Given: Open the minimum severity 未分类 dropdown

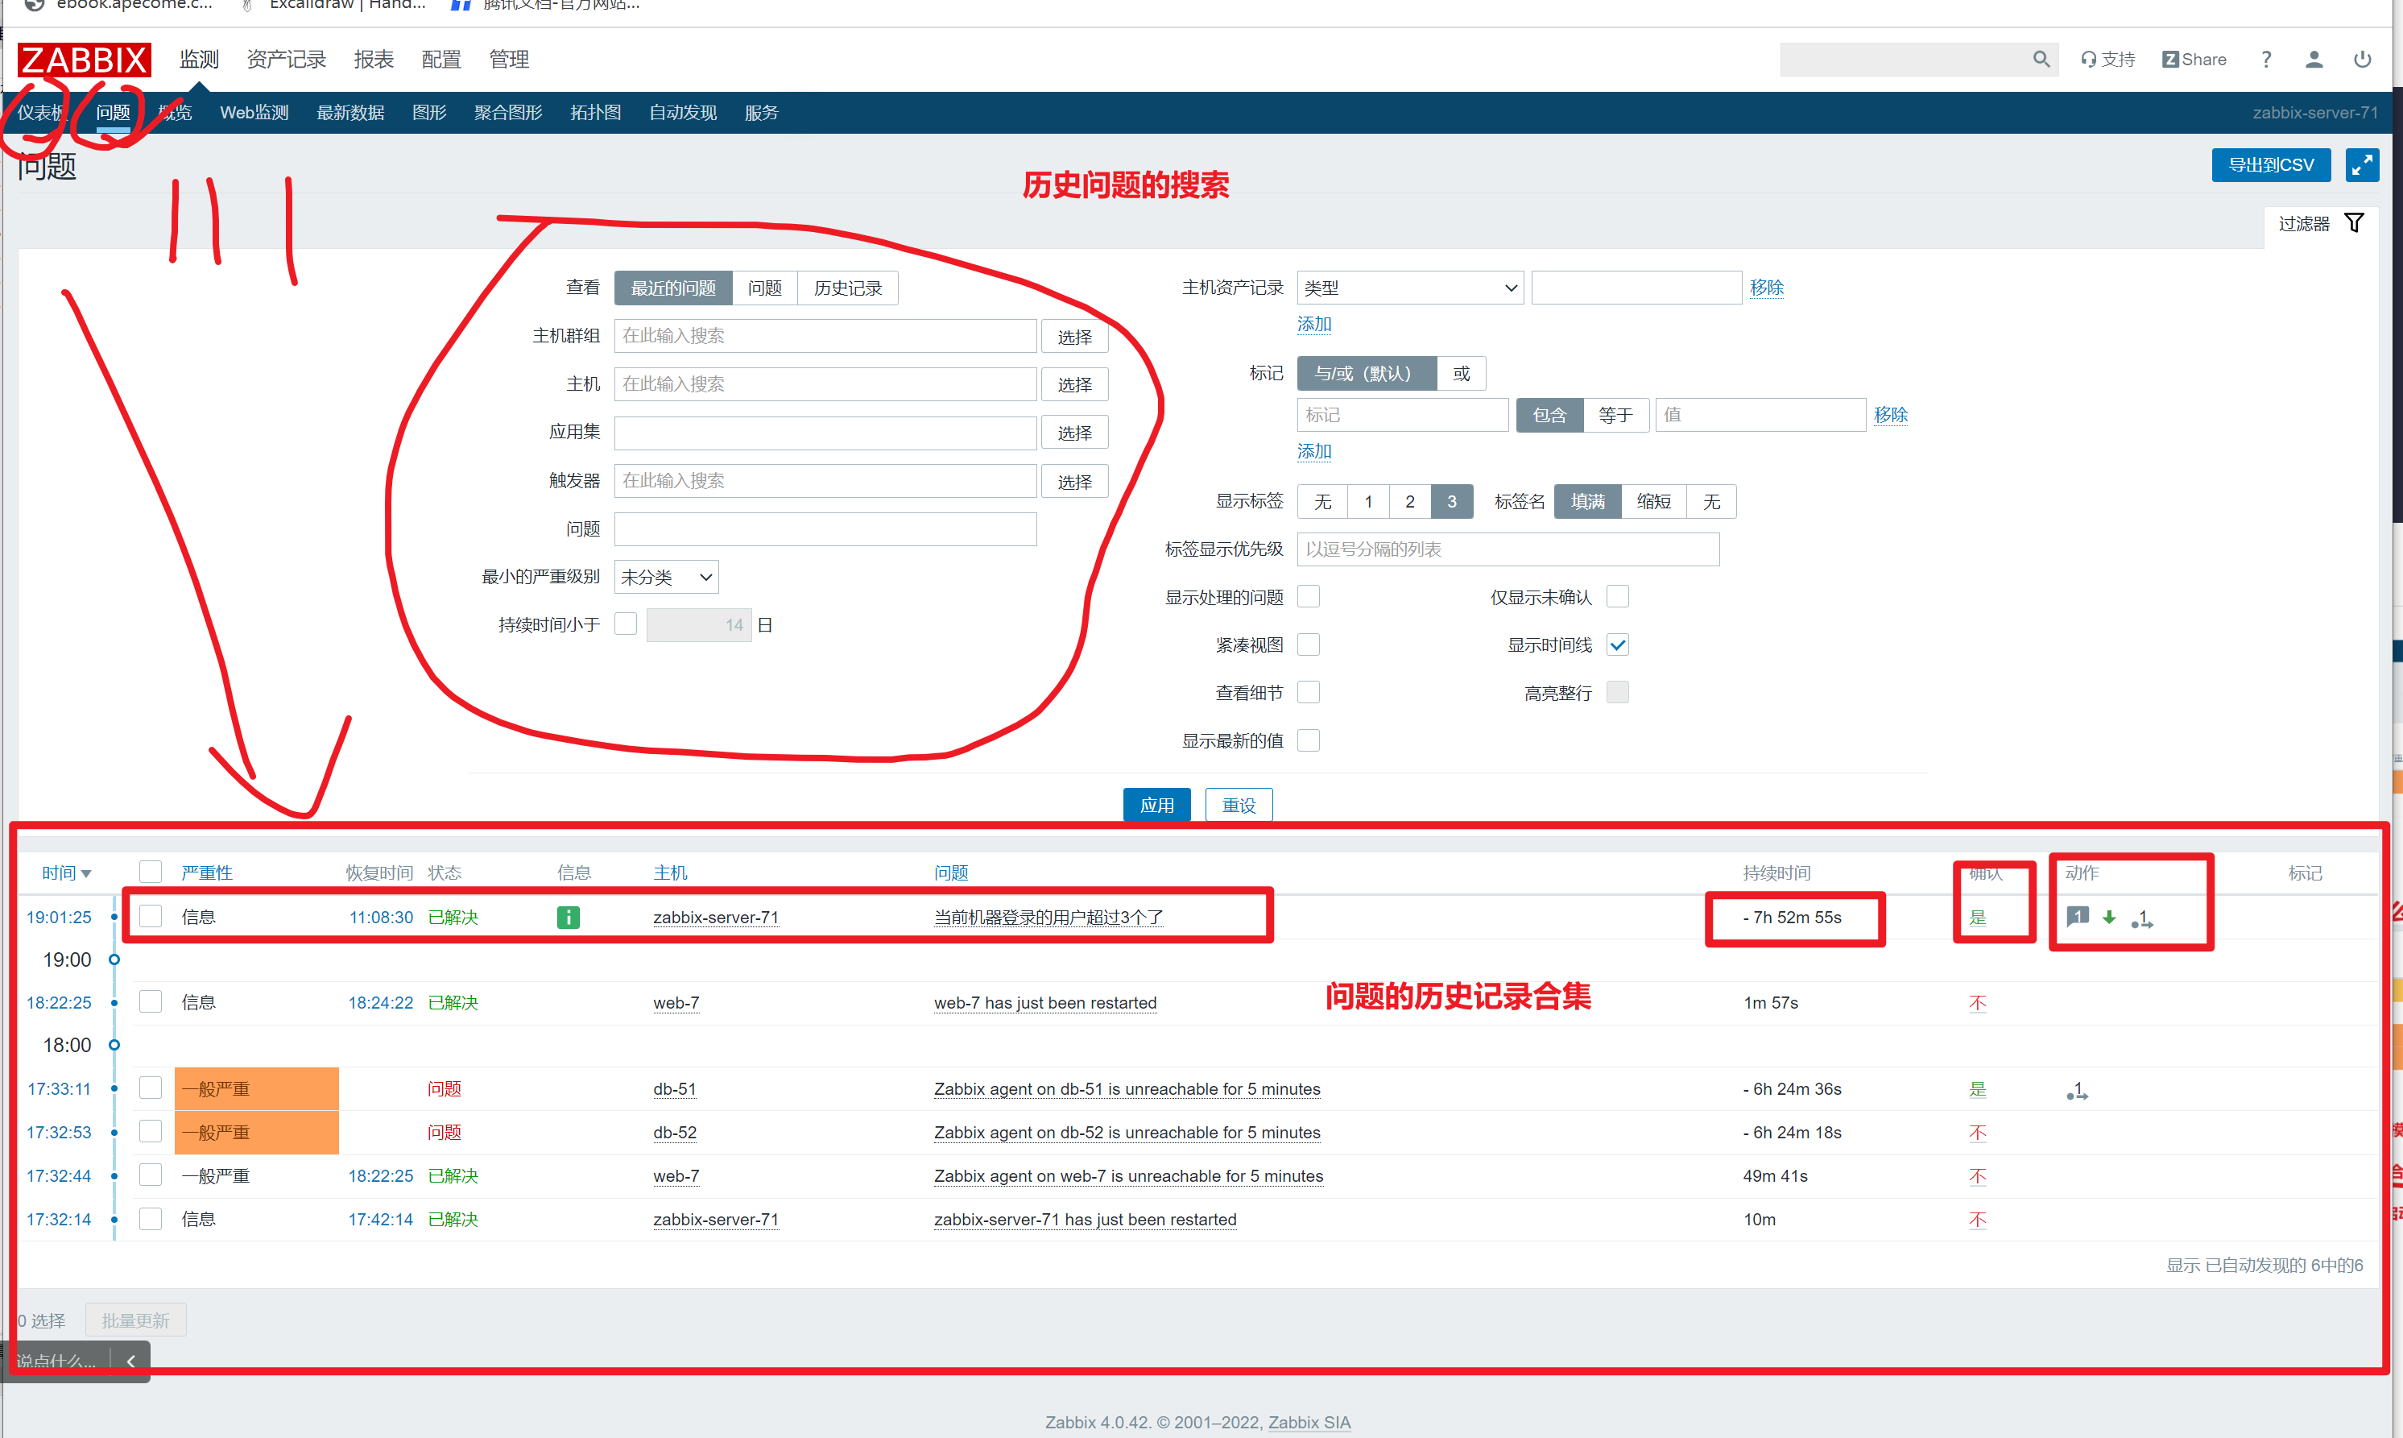Looking at the screenshot, I should (x=666, y=578).
